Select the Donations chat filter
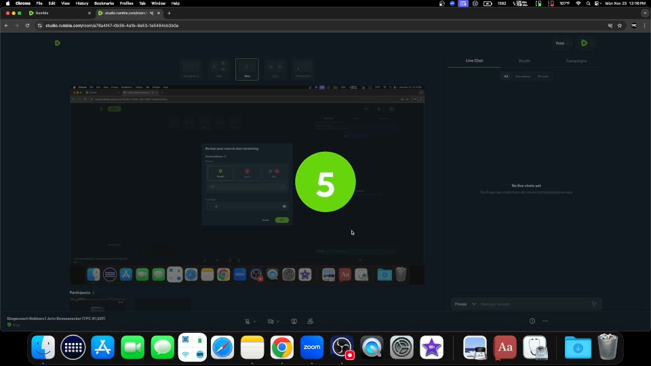 tap(523, 77)
